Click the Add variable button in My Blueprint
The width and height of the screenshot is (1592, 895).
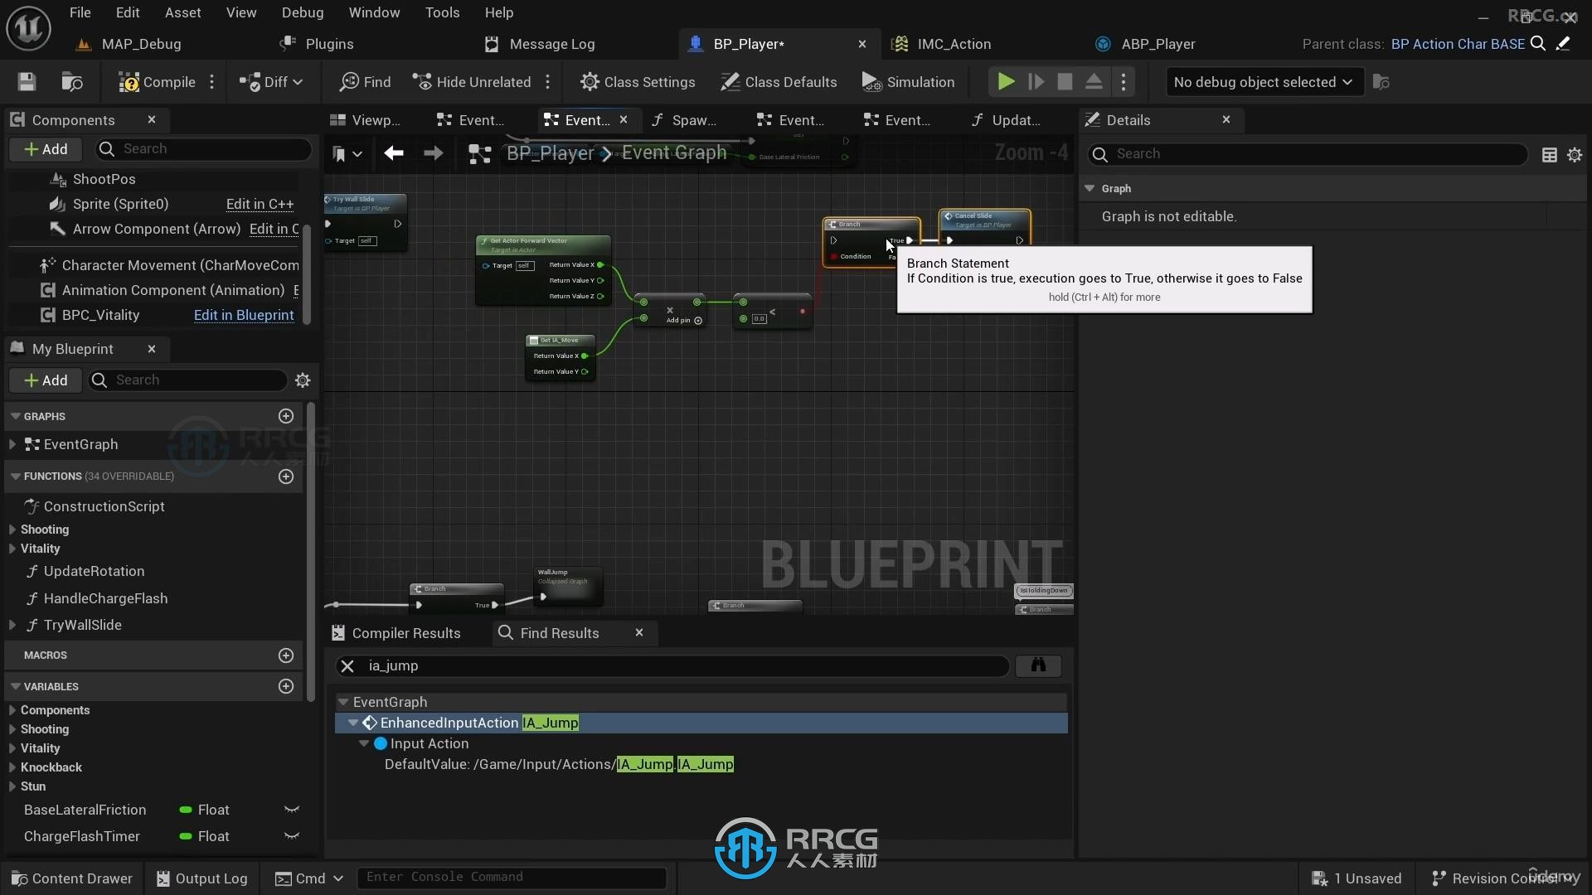(285, 685)
